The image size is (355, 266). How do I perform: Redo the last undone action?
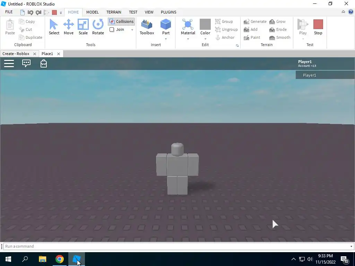(x=38, y=12)
